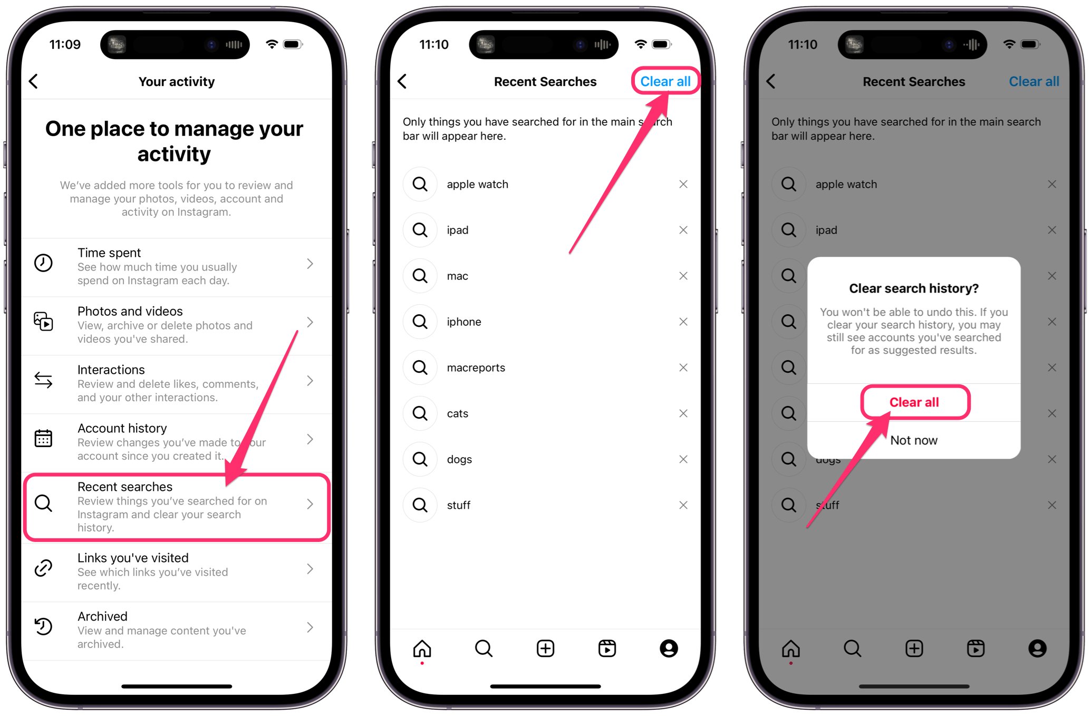Click the Reels icon in bottom navigation
The height and width of the screenshot is (716, 1091).
[609, 649]
